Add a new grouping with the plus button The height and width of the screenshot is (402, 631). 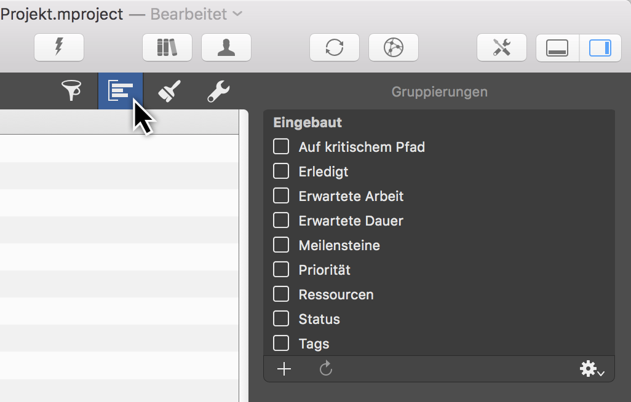284,369
